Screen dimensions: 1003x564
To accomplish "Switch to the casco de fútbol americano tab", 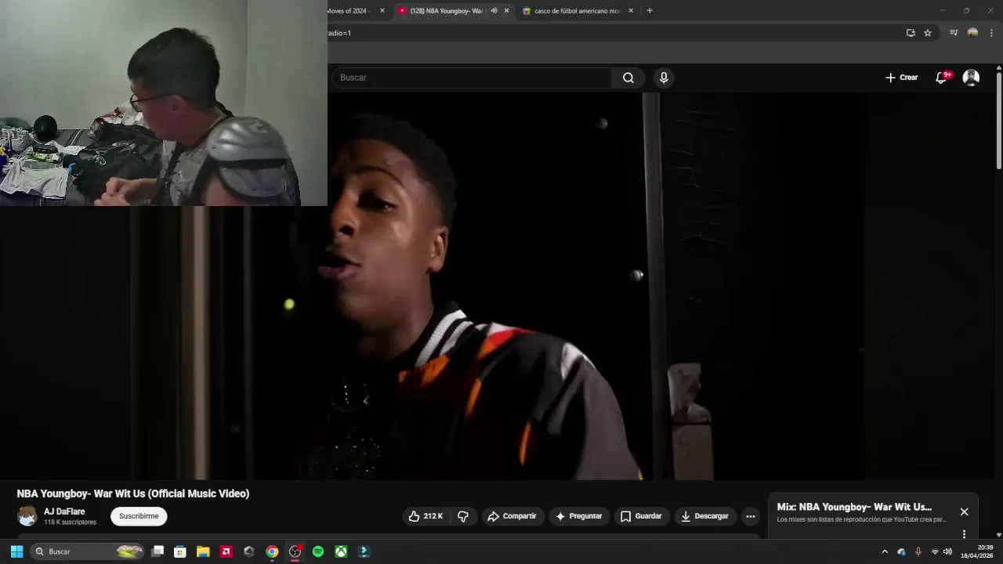I will tap(577, 11).
